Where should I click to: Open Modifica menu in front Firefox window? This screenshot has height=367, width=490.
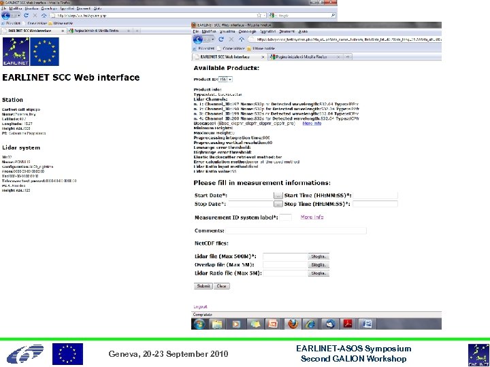(x=209, y=31)
